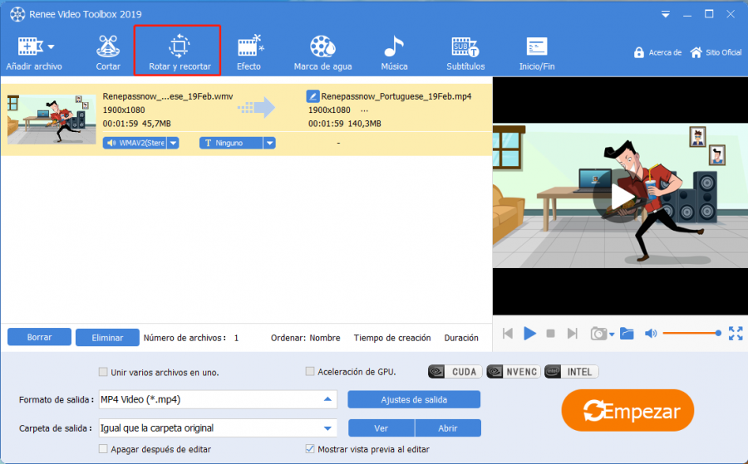Adjust the volume slider
The height and width of the screenshot is (464, 748).
click(691, 334)
